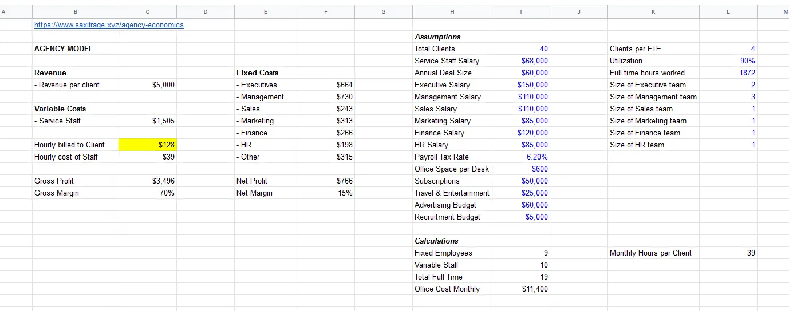Select Fixed Employees value 9
This screenshot has width=789, height=311.
(x=521, y=253)
